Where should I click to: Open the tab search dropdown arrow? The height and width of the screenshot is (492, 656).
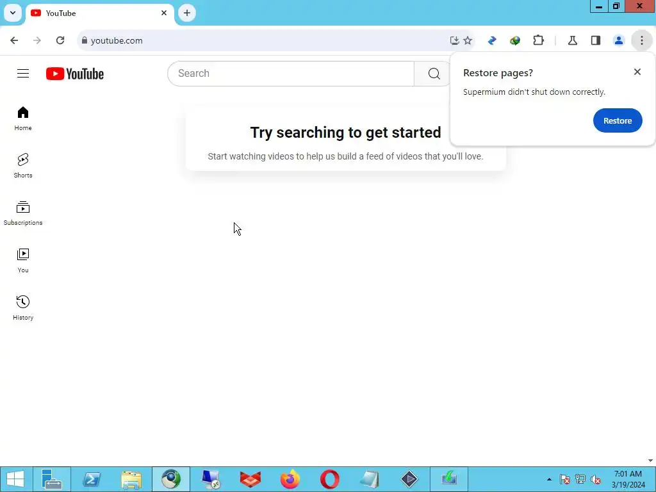13,13
